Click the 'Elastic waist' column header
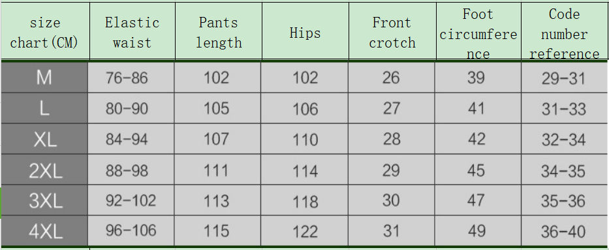The image size is (609, 250). click(x=133, y=31)
